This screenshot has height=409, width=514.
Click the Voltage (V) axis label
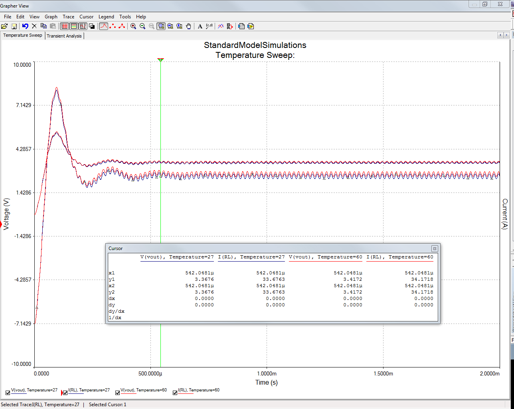6,214
